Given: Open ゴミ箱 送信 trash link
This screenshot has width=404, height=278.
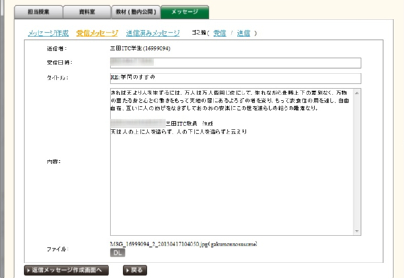Looking at the screenshot, I should click(x=244, y=33).
